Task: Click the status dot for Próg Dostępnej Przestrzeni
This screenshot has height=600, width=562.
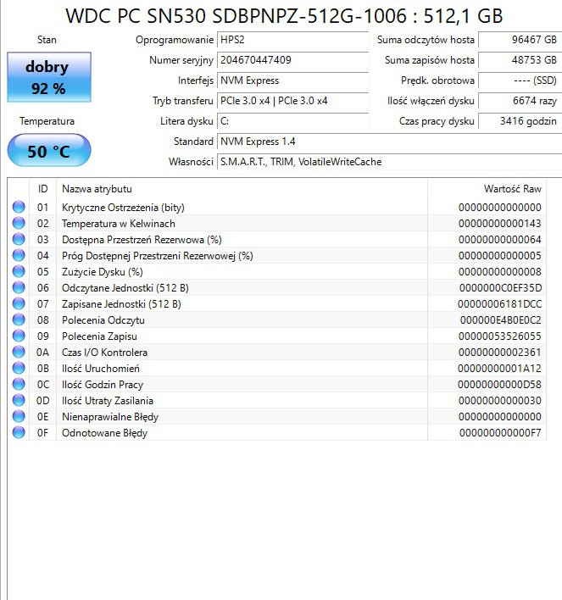Action: click(19, 255)
